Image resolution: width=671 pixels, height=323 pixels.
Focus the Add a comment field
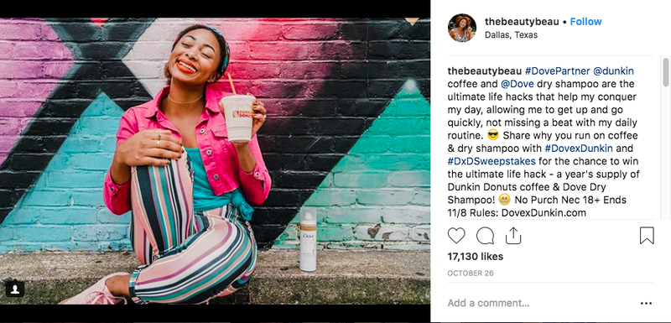point(539,304)
